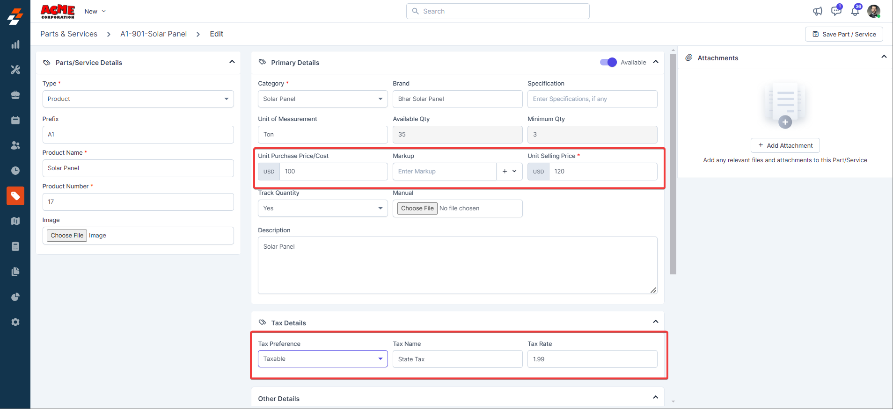Open the Tax Preference dropdown

(322, 359)
